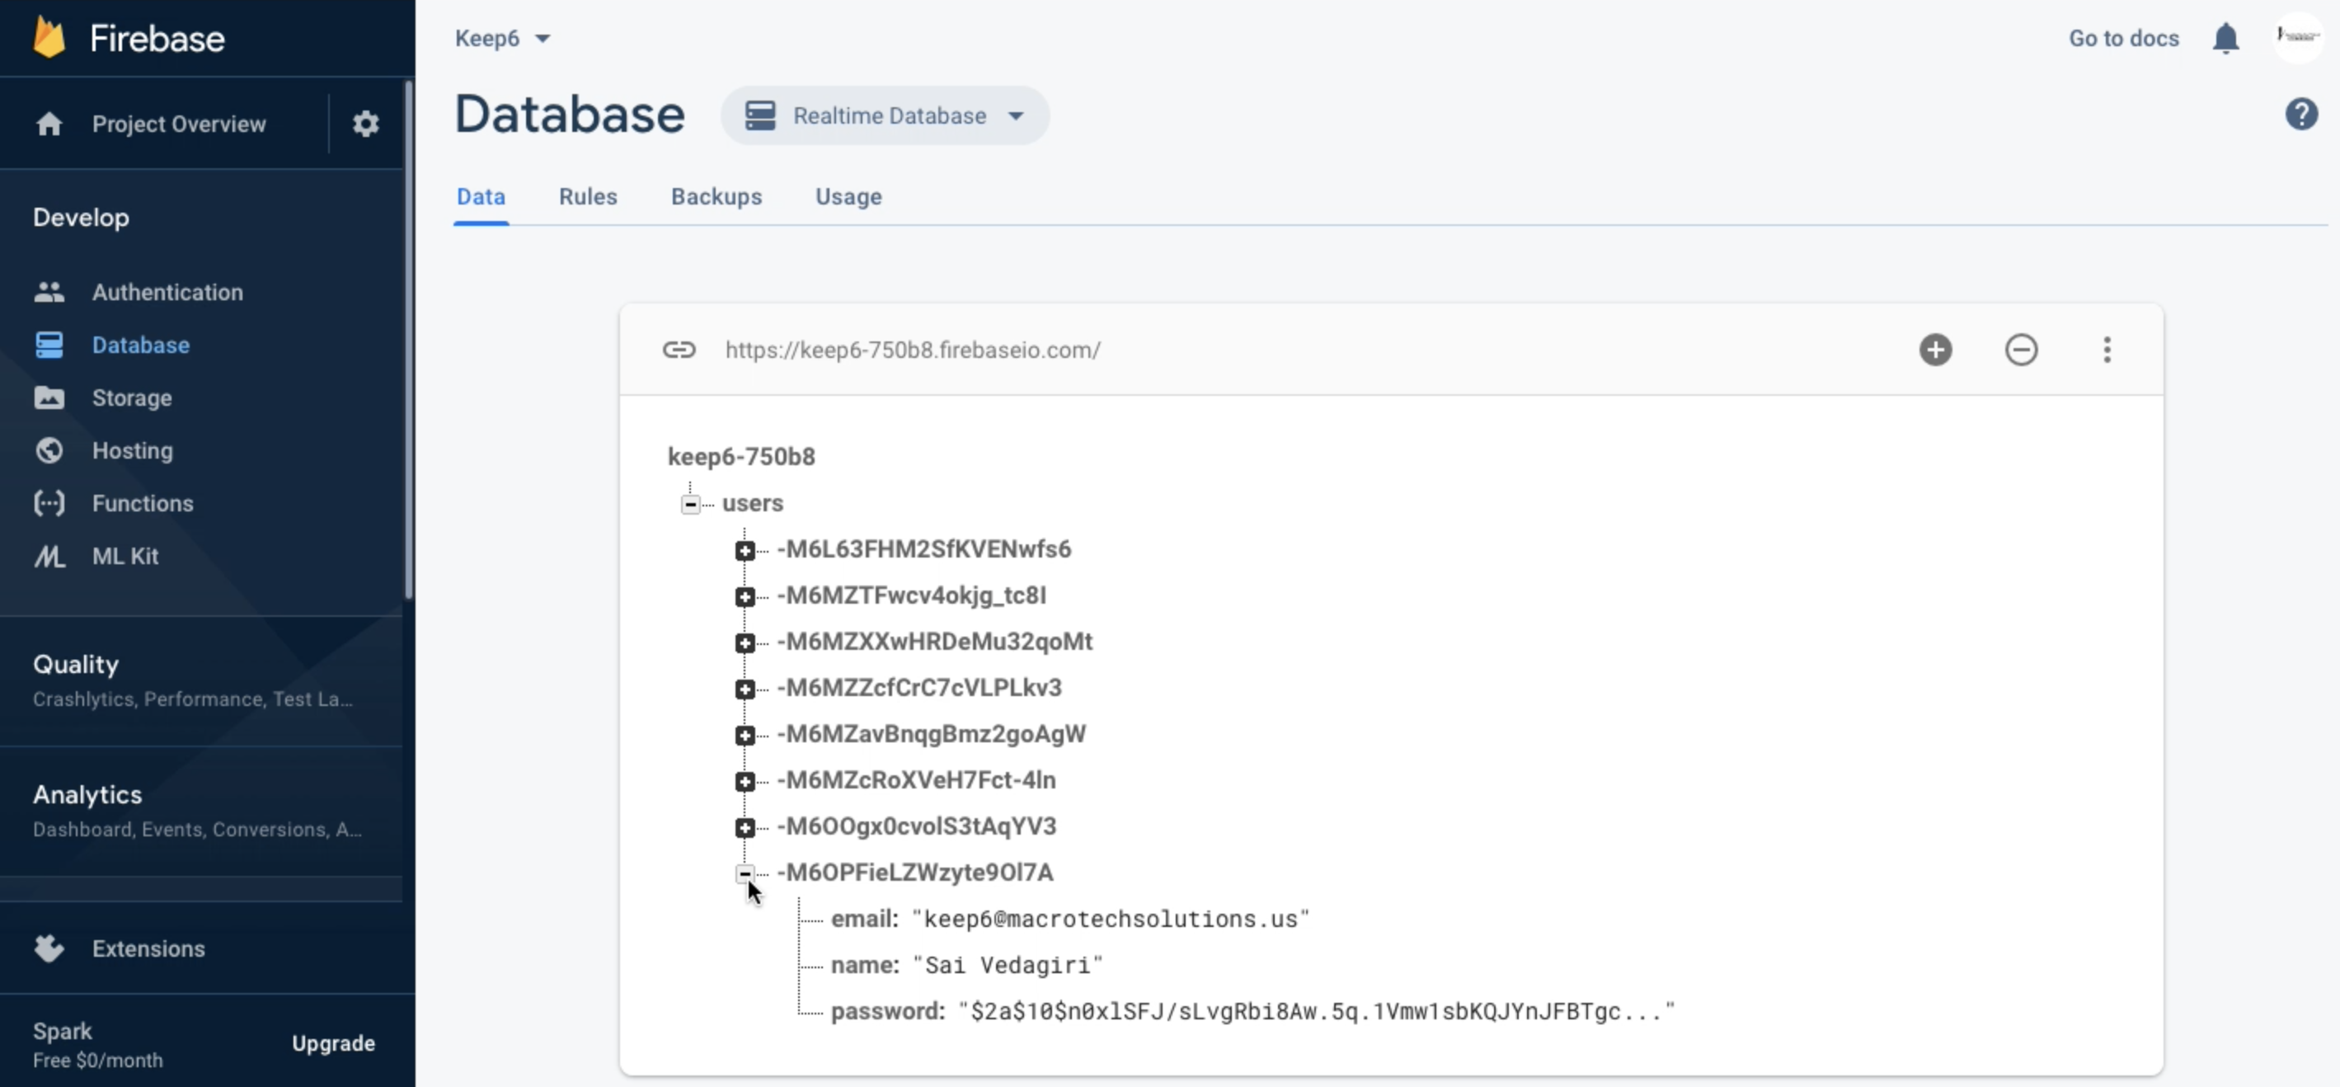
Task: Open the Go to docs link
Action: click(2123, 38)
